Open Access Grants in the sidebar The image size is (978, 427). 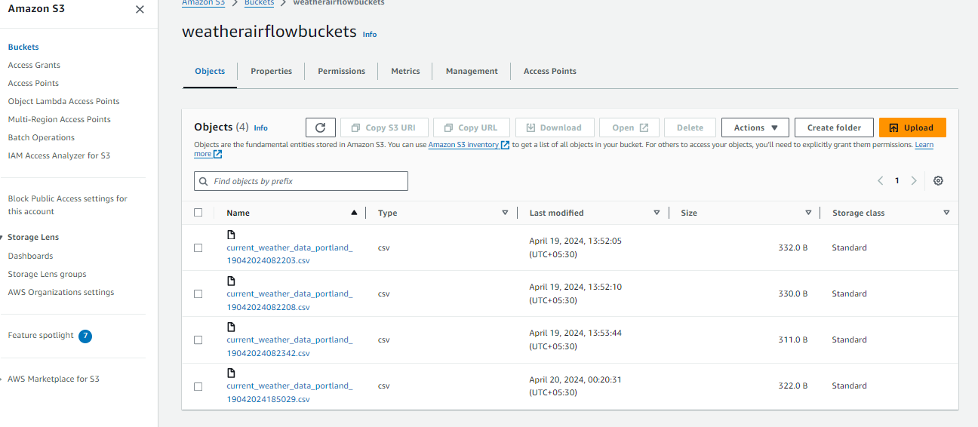tap(34, 65)
